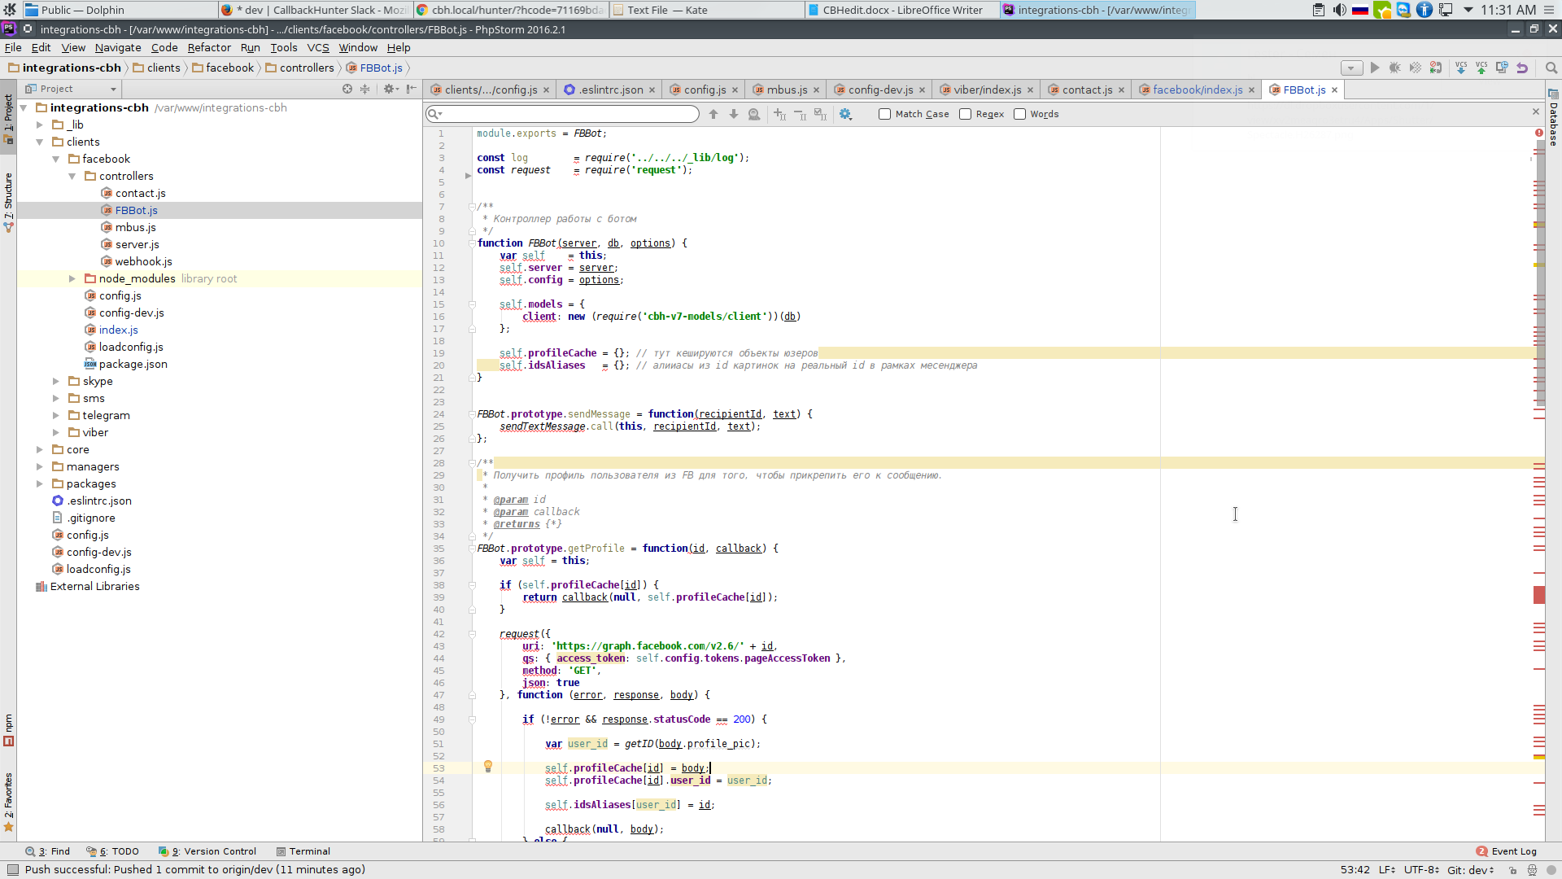Check the Words option
The image size is (1562, 879).
point(1019,114)
